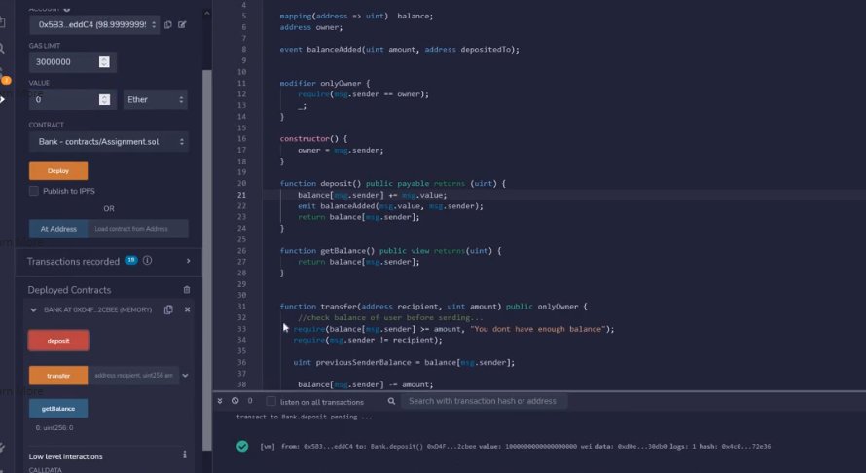Screen dimensions: 866x473
Task: Toggle the terminal collapse double-arrow icon
Action: point(220,401)
